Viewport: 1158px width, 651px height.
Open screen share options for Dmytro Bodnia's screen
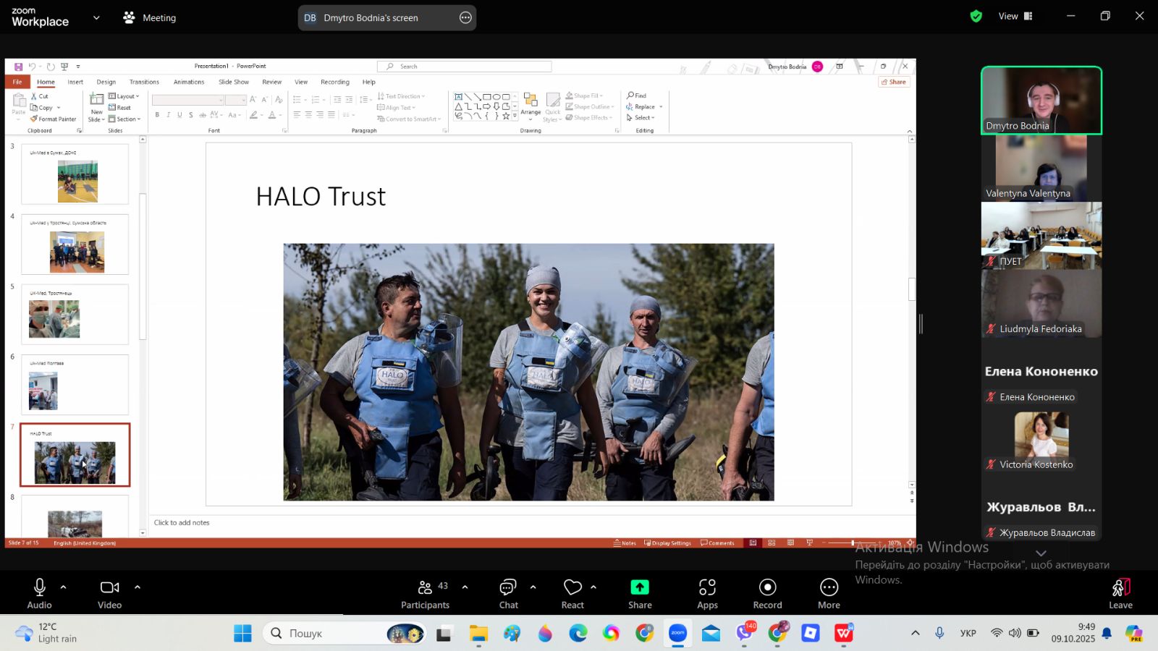(465, 18)
